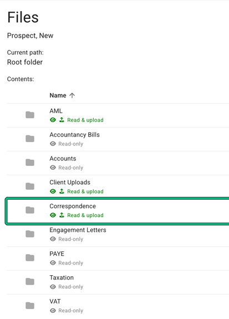This screenshot has width=229, height=319.
Task: Select the Correspondence folder icon
Action: 30,210
